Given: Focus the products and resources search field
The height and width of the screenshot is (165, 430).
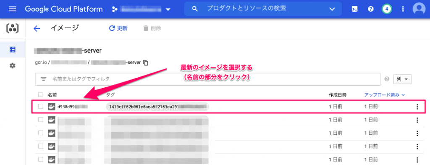Looking at the screenshot, I should tap(263, 9).
